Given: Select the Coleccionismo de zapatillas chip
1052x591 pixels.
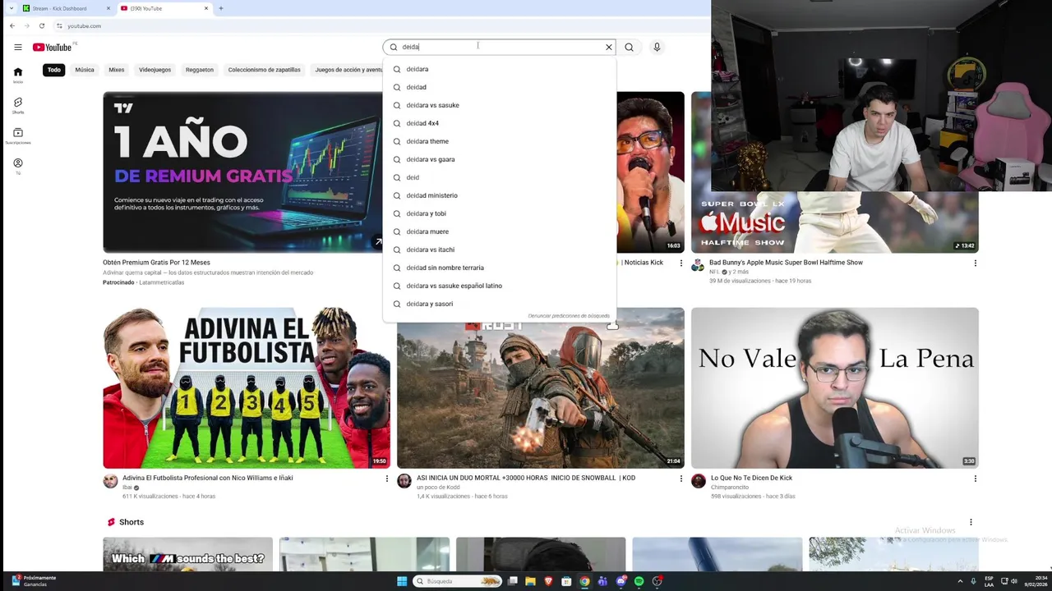Looking at the screenshot, I should point(265,70).
